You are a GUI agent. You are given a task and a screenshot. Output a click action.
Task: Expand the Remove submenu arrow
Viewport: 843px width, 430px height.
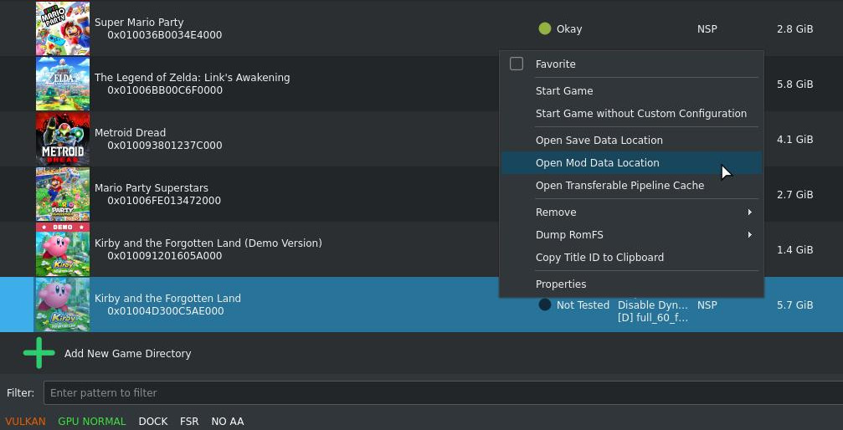point(749,212)
